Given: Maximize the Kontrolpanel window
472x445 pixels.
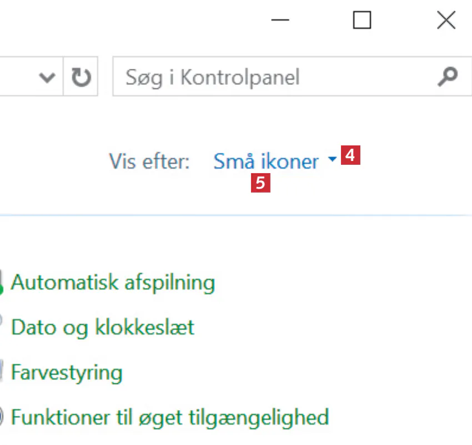Looking at the screenshot, I should click(x=362, y=21).
